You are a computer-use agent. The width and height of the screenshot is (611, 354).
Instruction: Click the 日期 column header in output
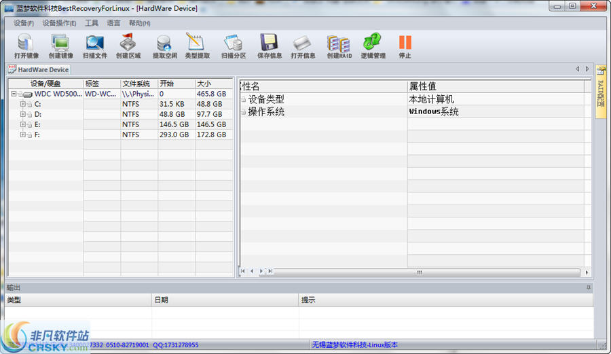tap(225, 300)
